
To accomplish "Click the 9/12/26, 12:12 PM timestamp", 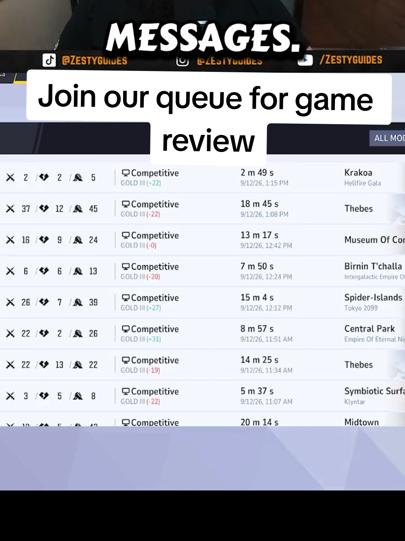I will [266, 308].
